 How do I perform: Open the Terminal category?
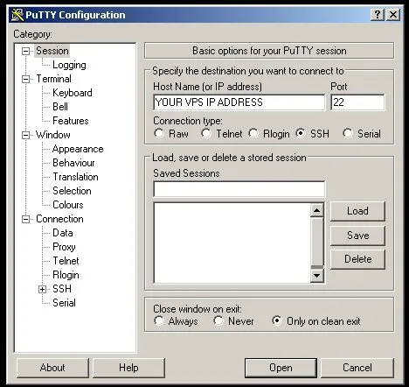53,79
